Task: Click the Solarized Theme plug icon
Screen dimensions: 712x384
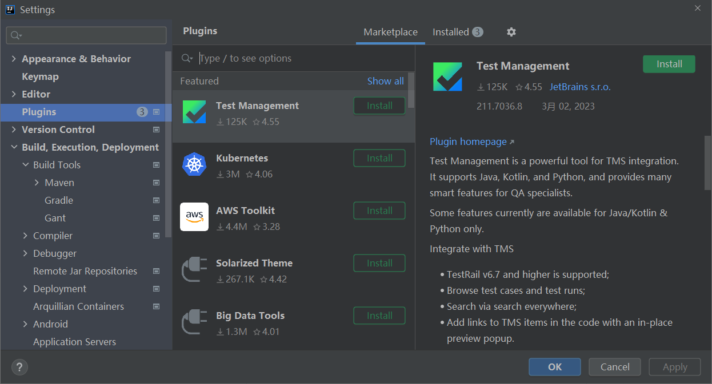Action: pyautogui.click(x=194, y=269)
